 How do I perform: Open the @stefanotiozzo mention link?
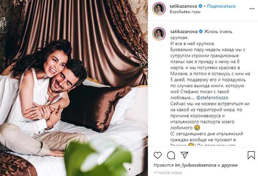[x=212, y=98]
